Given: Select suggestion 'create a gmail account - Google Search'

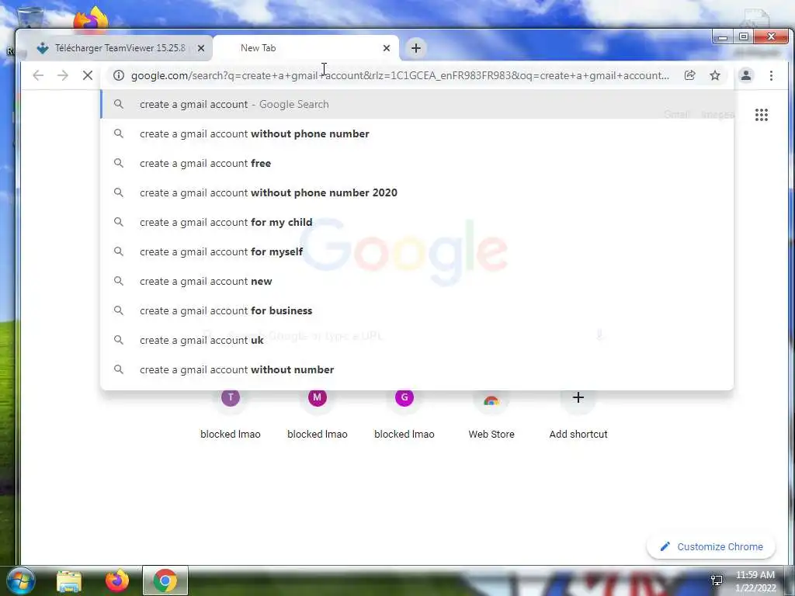Looking at the screenshot, I should [417, 105].
